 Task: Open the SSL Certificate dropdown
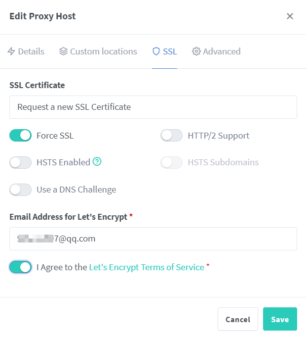153,107
